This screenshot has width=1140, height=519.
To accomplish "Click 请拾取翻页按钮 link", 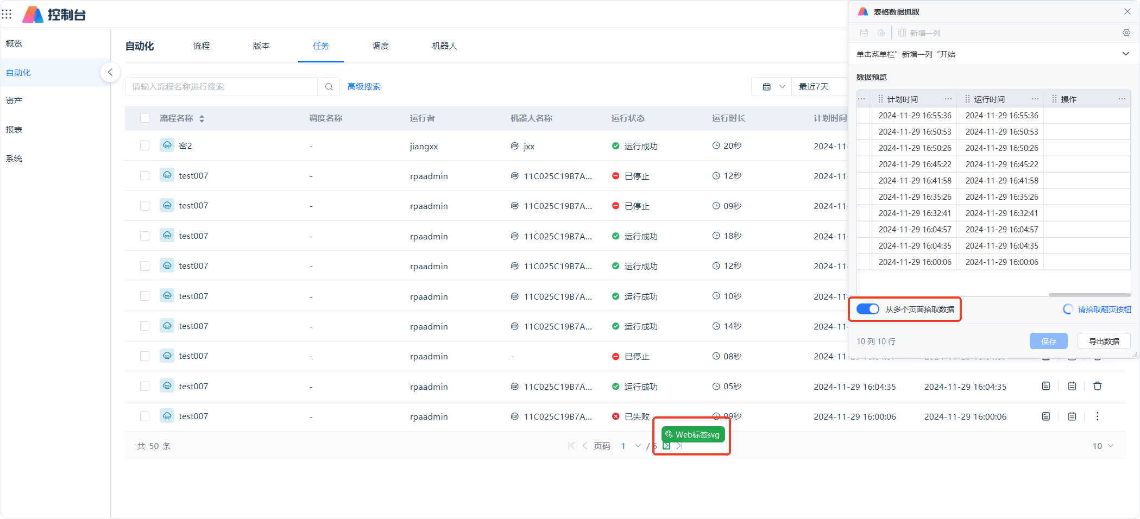I will (1105, 309).
